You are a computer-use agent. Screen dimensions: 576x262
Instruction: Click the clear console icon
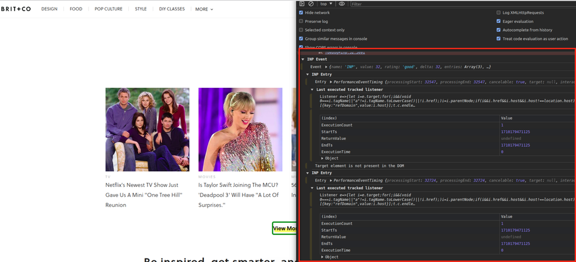[x=311, y=4]
